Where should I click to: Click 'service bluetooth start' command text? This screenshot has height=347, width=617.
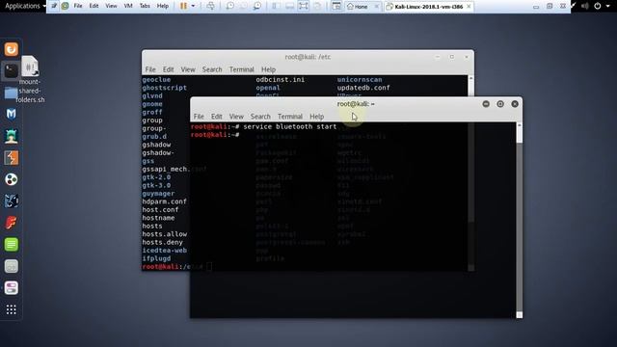click(290, 126)
